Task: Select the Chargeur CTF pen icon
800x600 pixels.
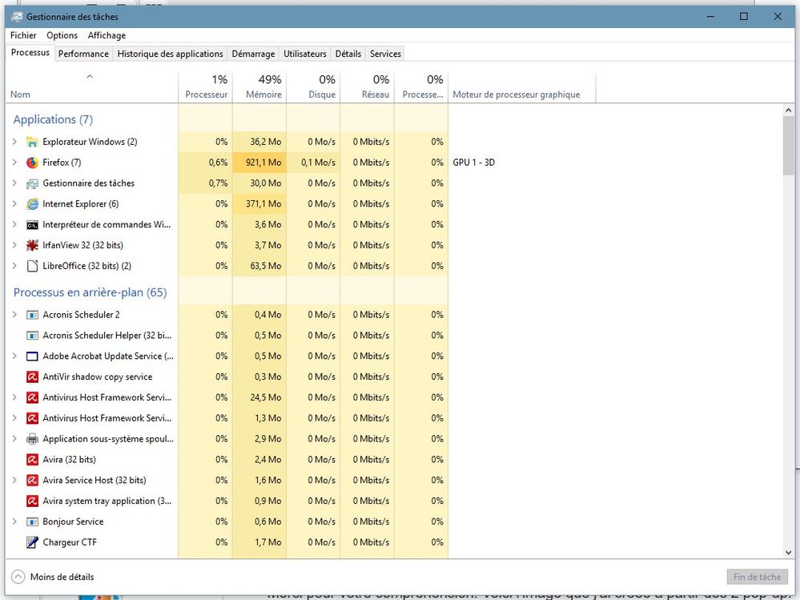Action: coord(32,542)
